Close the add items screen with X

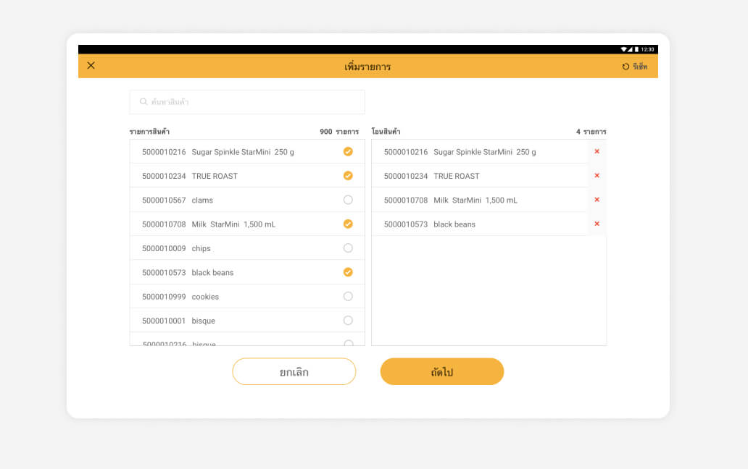91,66
